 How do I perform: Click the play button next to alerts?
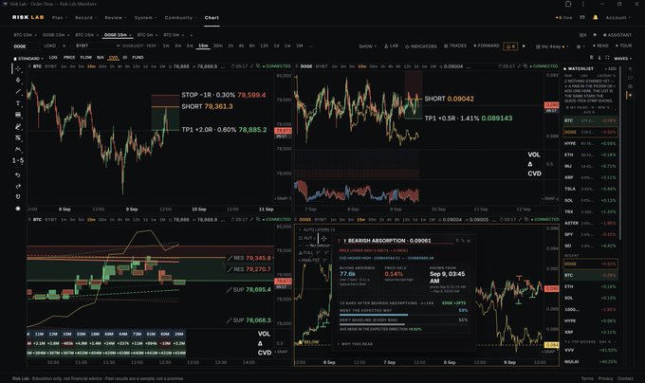524,46
